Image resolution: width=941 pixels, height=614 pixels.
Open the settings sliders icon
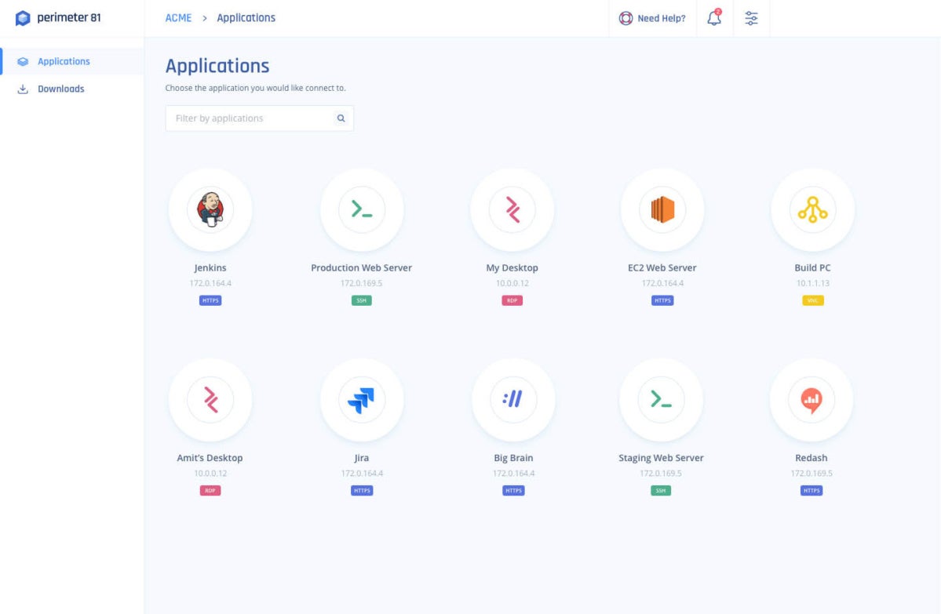pos(751,18)
